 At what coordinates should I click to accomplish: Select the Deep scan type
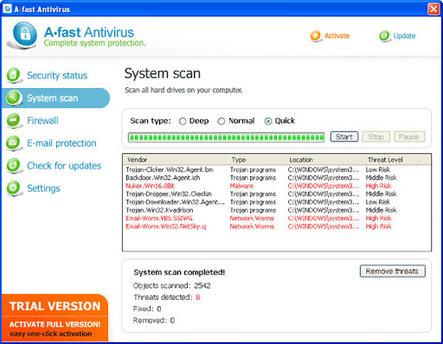tap(183, 121)
